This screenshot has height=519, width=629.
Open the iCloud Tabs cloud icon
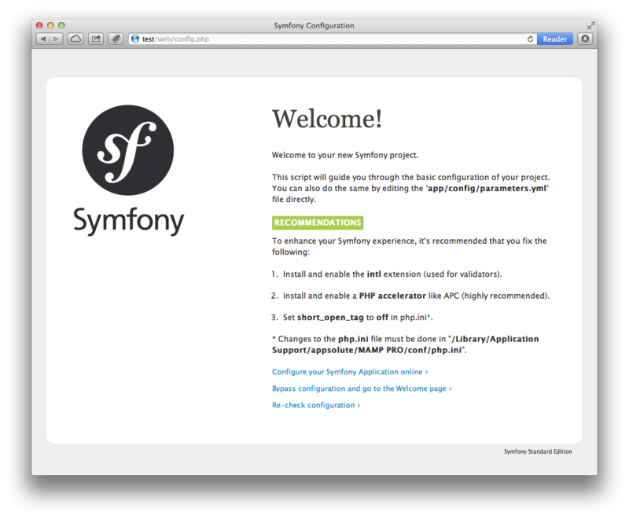[x=75, y=39]
